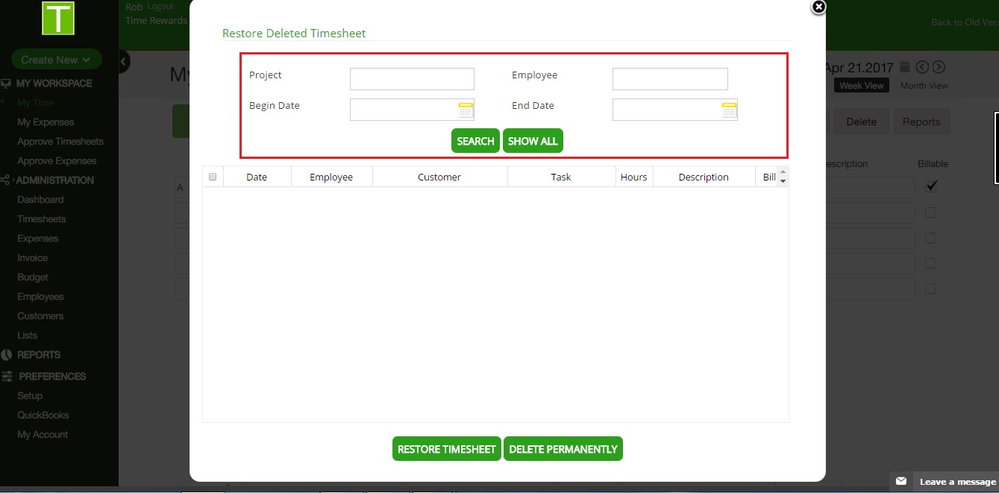Click the Project input field
Image resolution: width=999 pixels, height=493 pixels.
412,79
